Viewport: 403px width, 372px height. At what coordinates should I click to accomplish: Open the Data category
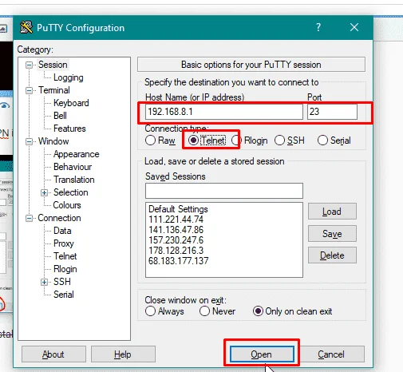62,231
